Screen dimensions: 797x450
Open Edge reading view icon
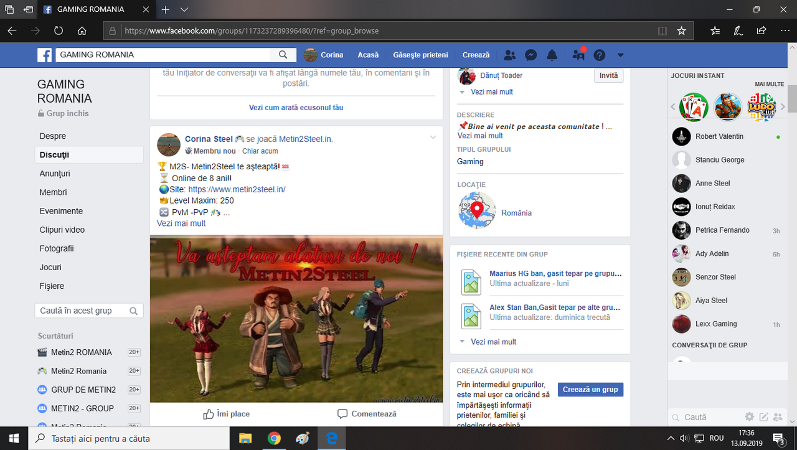[x=663, y=30]
